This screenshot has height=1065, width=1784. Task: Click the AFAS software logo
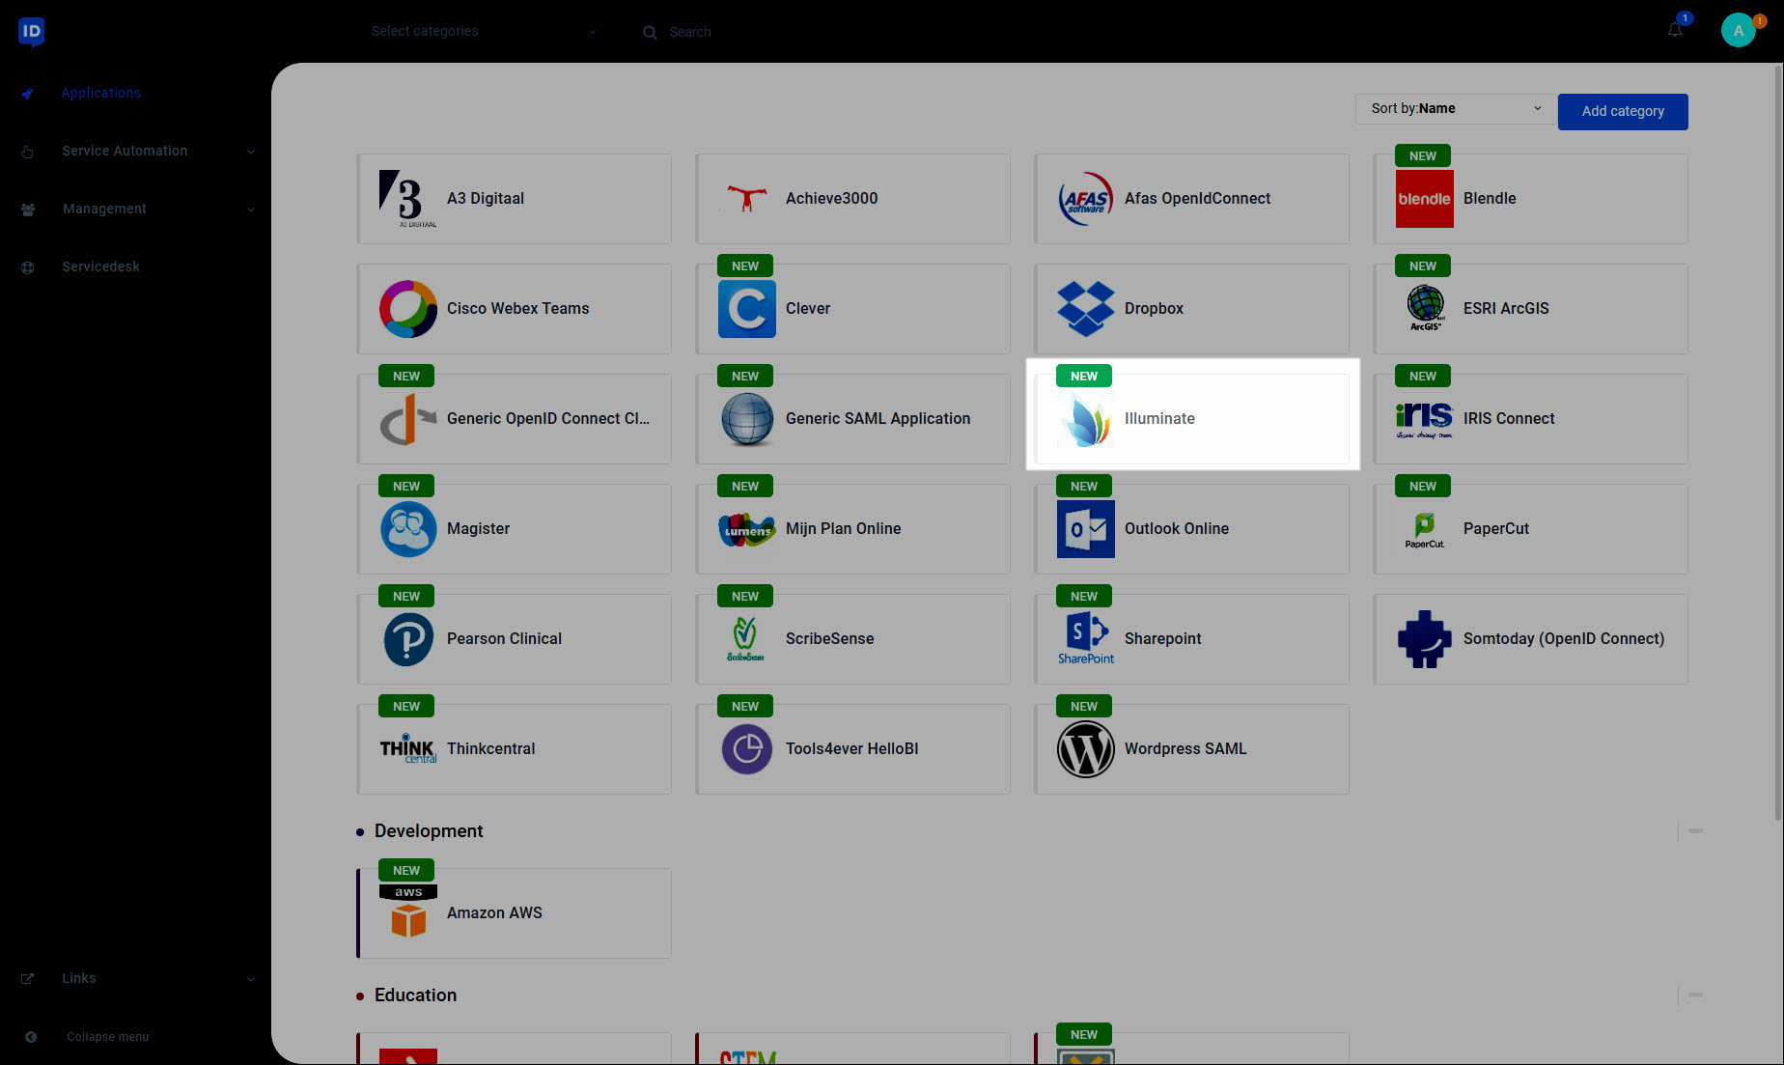click(1086, 199)
